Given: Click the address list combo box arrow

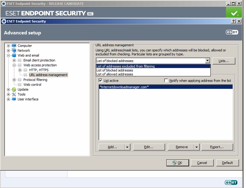Looking at the screenshot, I should point(208,61).
